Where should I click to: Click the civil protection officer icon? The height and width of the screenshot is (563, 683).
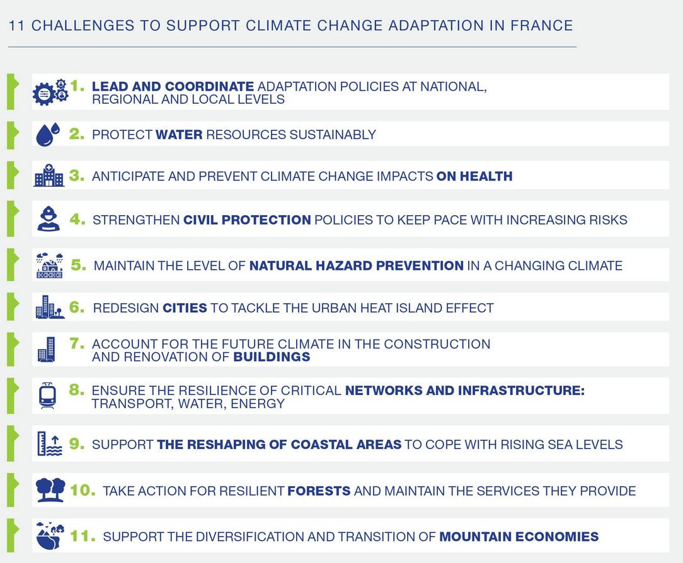click(48, 219)
